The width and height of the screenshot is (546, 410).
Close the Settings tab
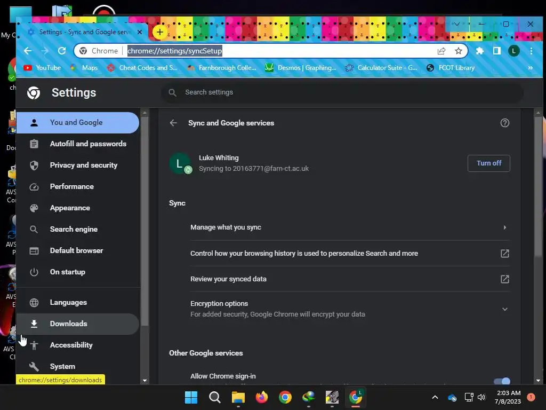(x=140, y=32)
